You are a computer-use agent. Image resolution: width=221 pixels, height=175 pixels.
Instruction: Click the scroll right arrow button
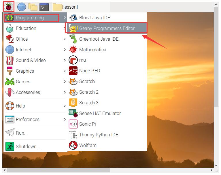[x=211, y=170]
